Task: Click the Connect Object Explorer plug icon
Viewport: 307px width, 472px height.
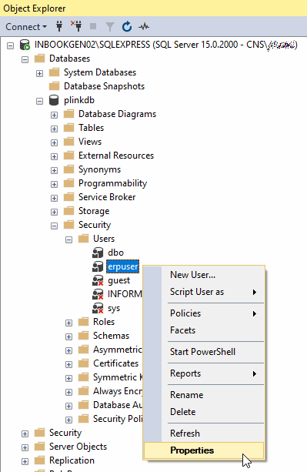Action: click(x=59, y=26)
